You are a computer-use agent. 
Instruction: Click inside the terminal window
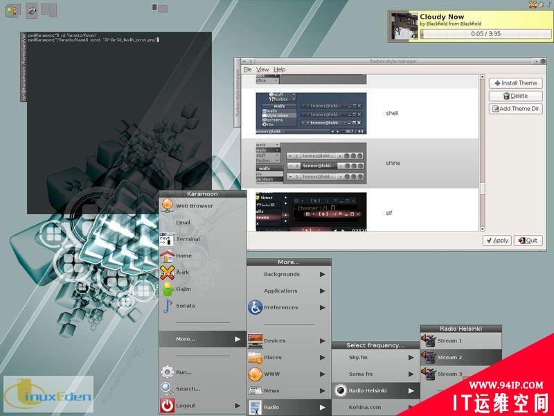point(119,123)
